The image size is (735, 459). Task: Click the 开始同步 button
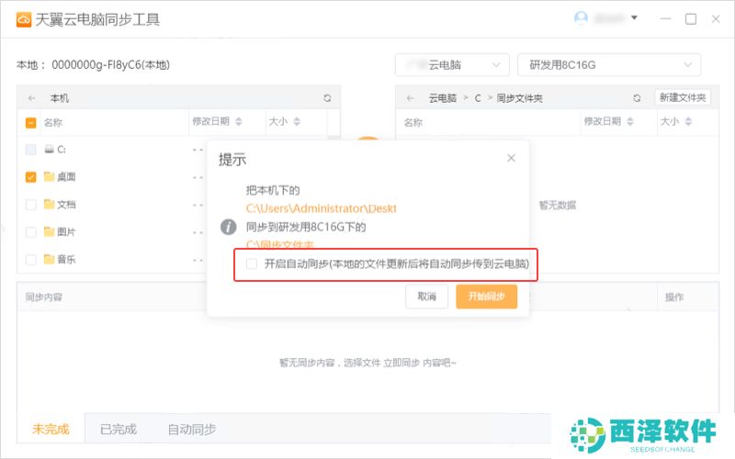click(x=487, y=297)
